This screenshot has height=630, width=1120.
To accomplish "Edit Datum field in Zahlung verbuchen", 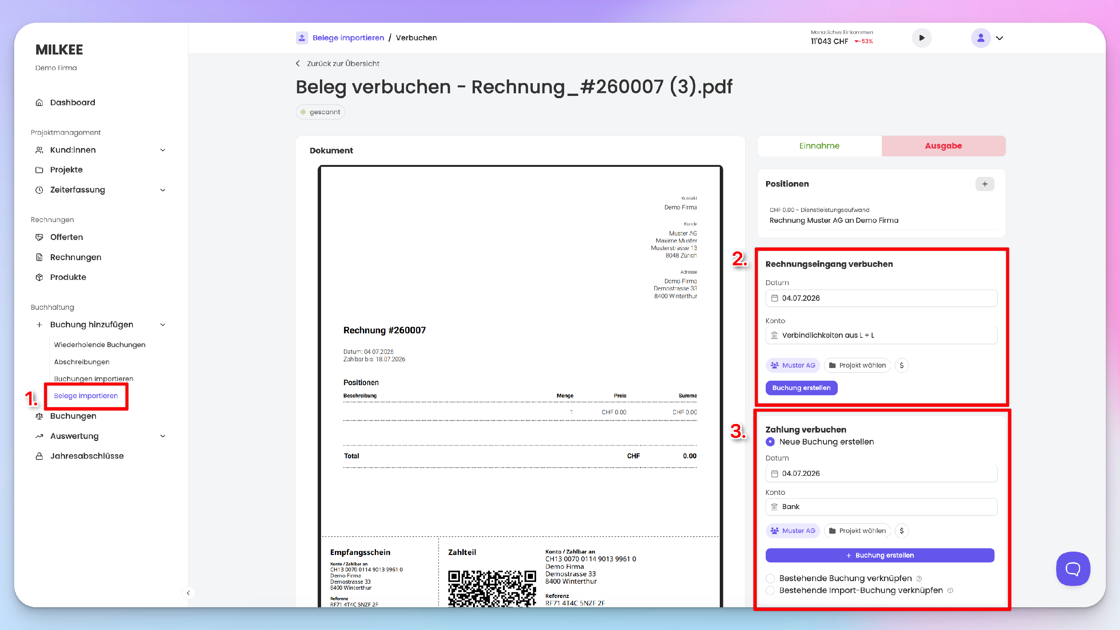I will pos(881,474).
